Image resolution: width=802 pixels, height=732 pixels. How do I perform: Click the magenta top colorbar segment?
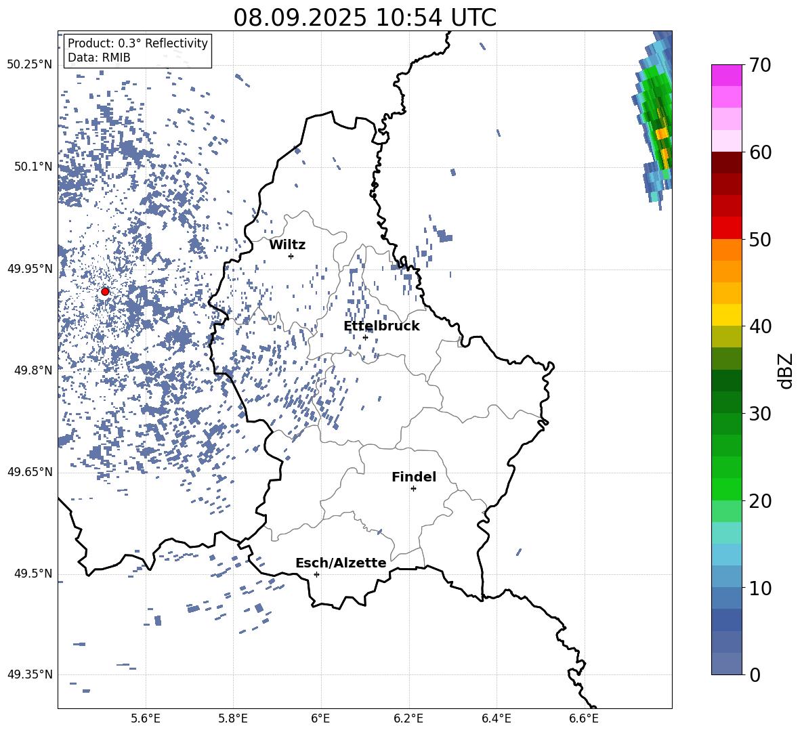726,75
